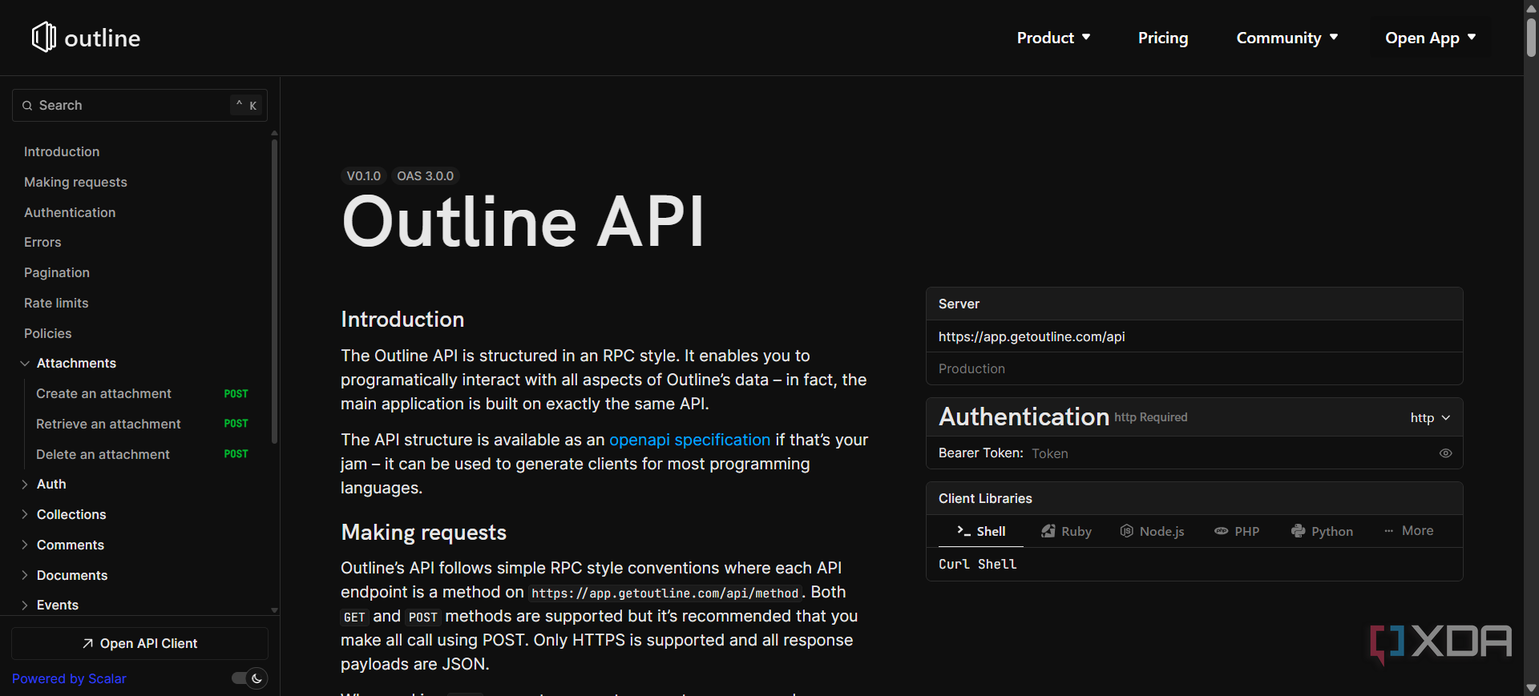Click the server URL https://app.getoutline.com/api
This screenshot has width=1539, height=696.
pos(1032,336)
